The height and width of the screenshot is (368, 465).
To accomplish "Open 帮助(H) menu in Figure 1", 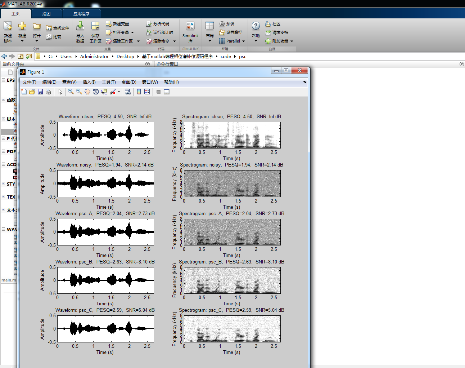I will tap(171, 82).
